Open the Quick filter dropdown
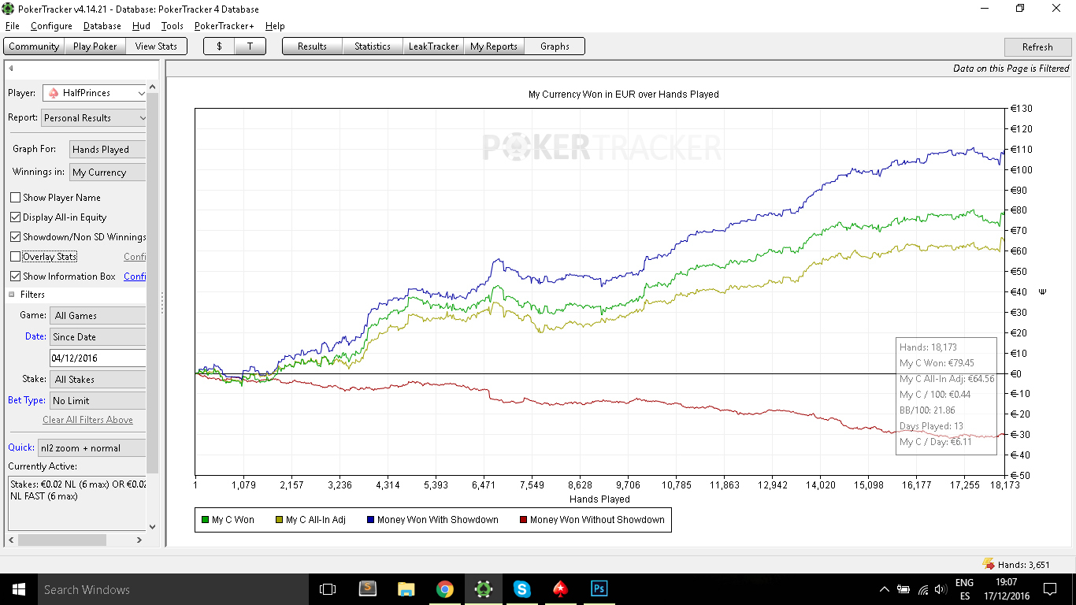 [x=92, y=448]
